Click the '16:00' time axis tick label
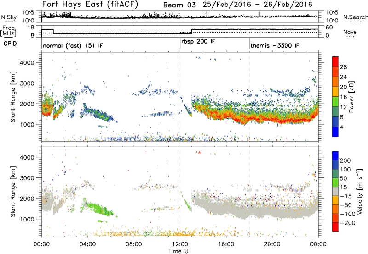This screenshot has width=368, height=254. coord(226,244)
